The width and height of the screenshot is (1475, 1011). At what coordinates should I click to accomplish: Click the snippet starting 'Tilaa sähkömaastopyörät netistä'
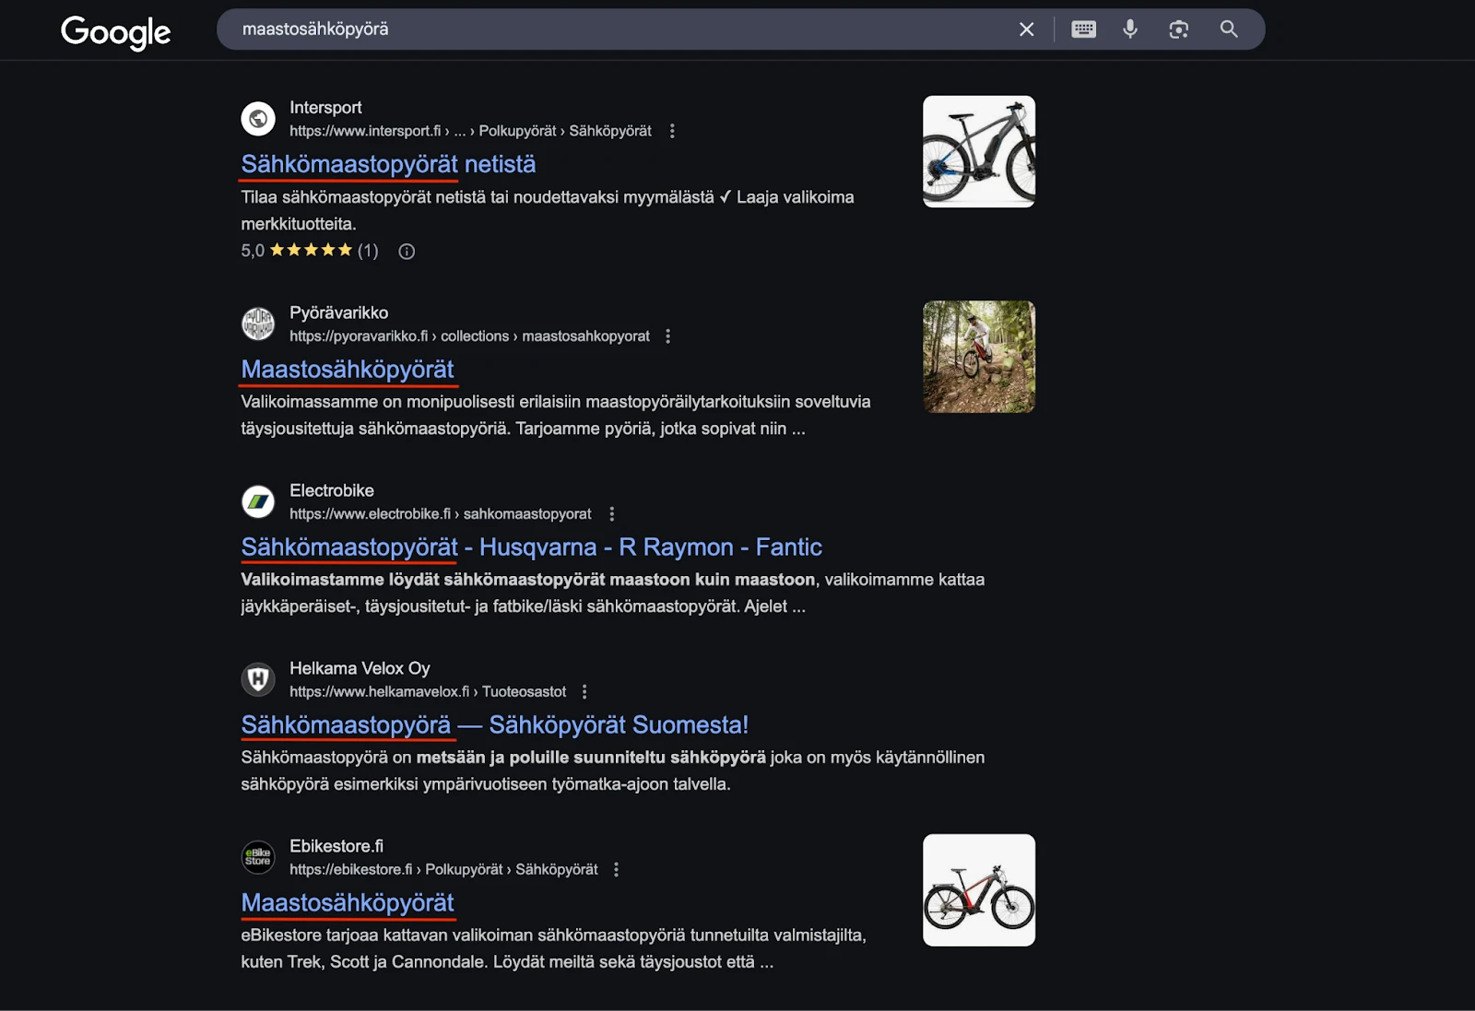point(548,211)
